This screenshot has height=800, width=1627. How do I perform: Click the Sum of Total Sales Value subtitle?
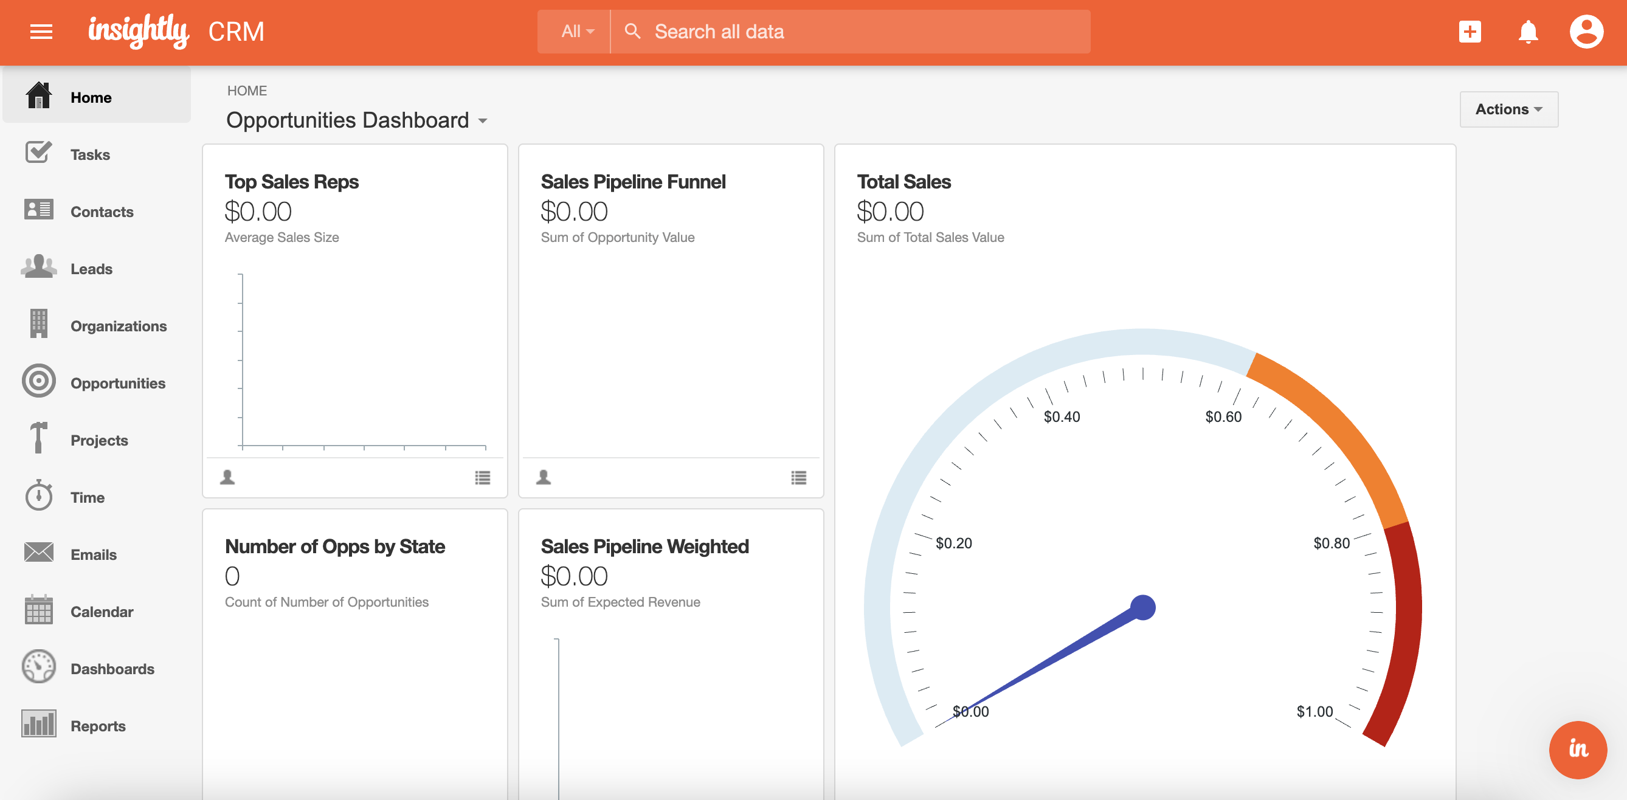click(930, 238)
